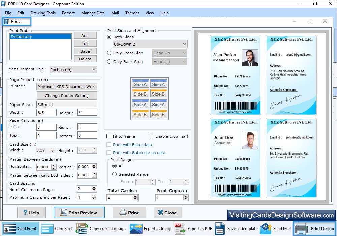Select Default.drp profile entry
Image resolution: width=337 pixels, height=236 pixels.
pos(41,36)
